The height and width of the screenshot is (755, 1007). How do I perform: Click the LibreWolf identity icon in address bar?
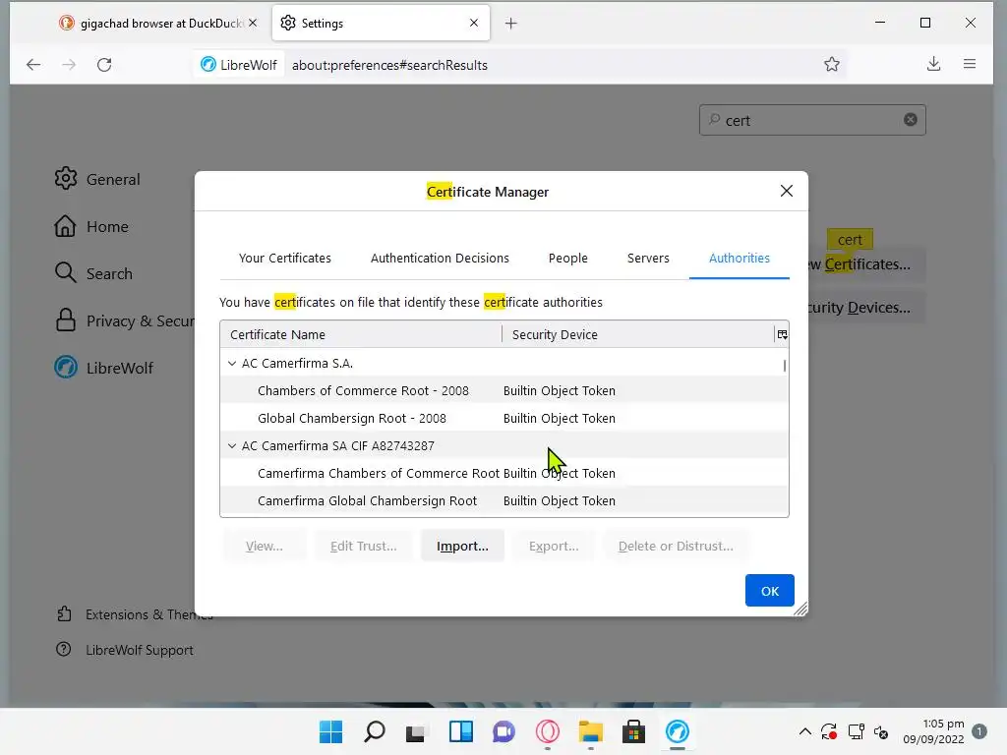click(208, 64)
